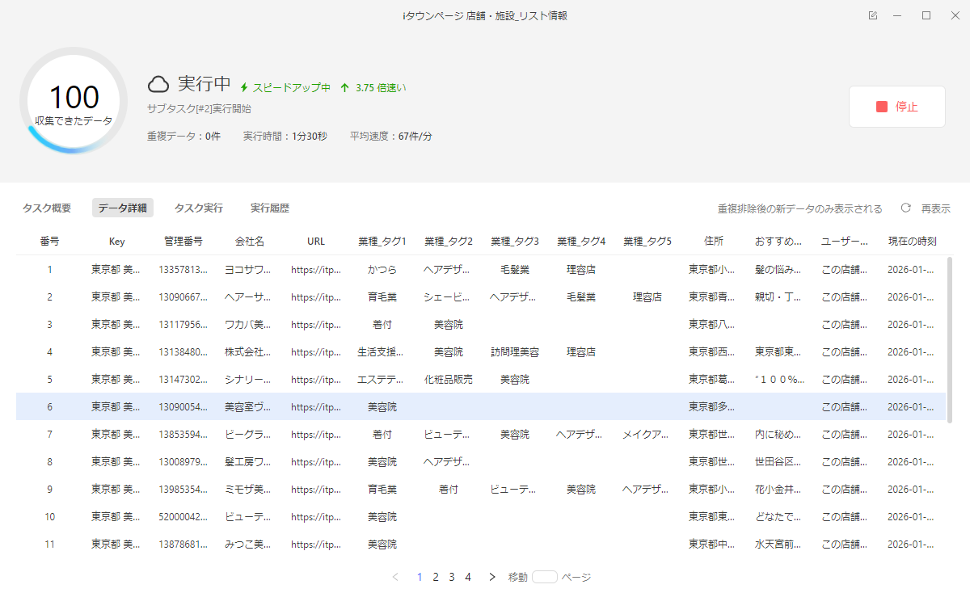Viewport: 970px width, 593px height.
Task: Click the green up arrow speed icon
Action: click(345, 88)
